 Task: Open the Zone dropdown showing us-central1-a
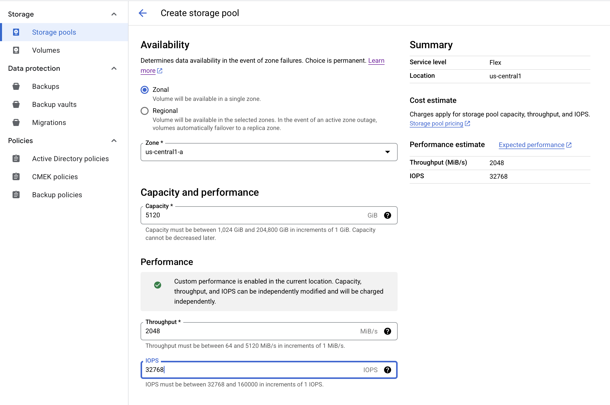coord(269,152)
